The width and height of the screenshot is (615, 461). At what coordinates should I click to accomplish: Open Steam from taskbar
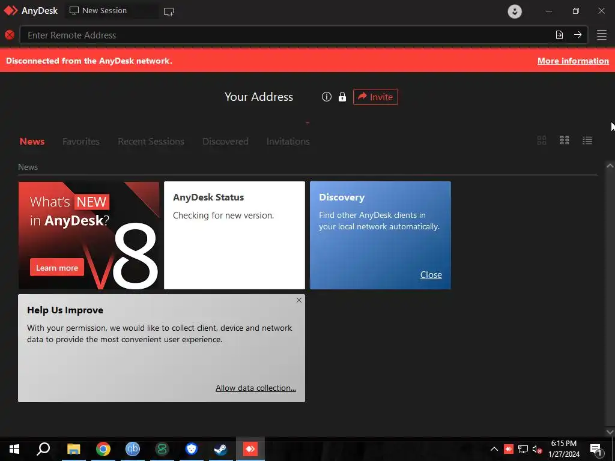220,449
